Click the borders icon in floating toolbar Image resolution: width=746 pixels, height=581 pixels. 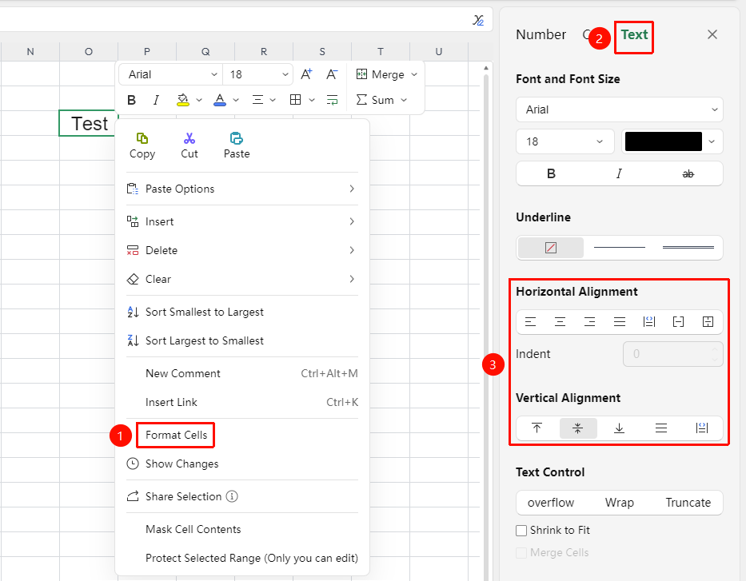point(296,100)
